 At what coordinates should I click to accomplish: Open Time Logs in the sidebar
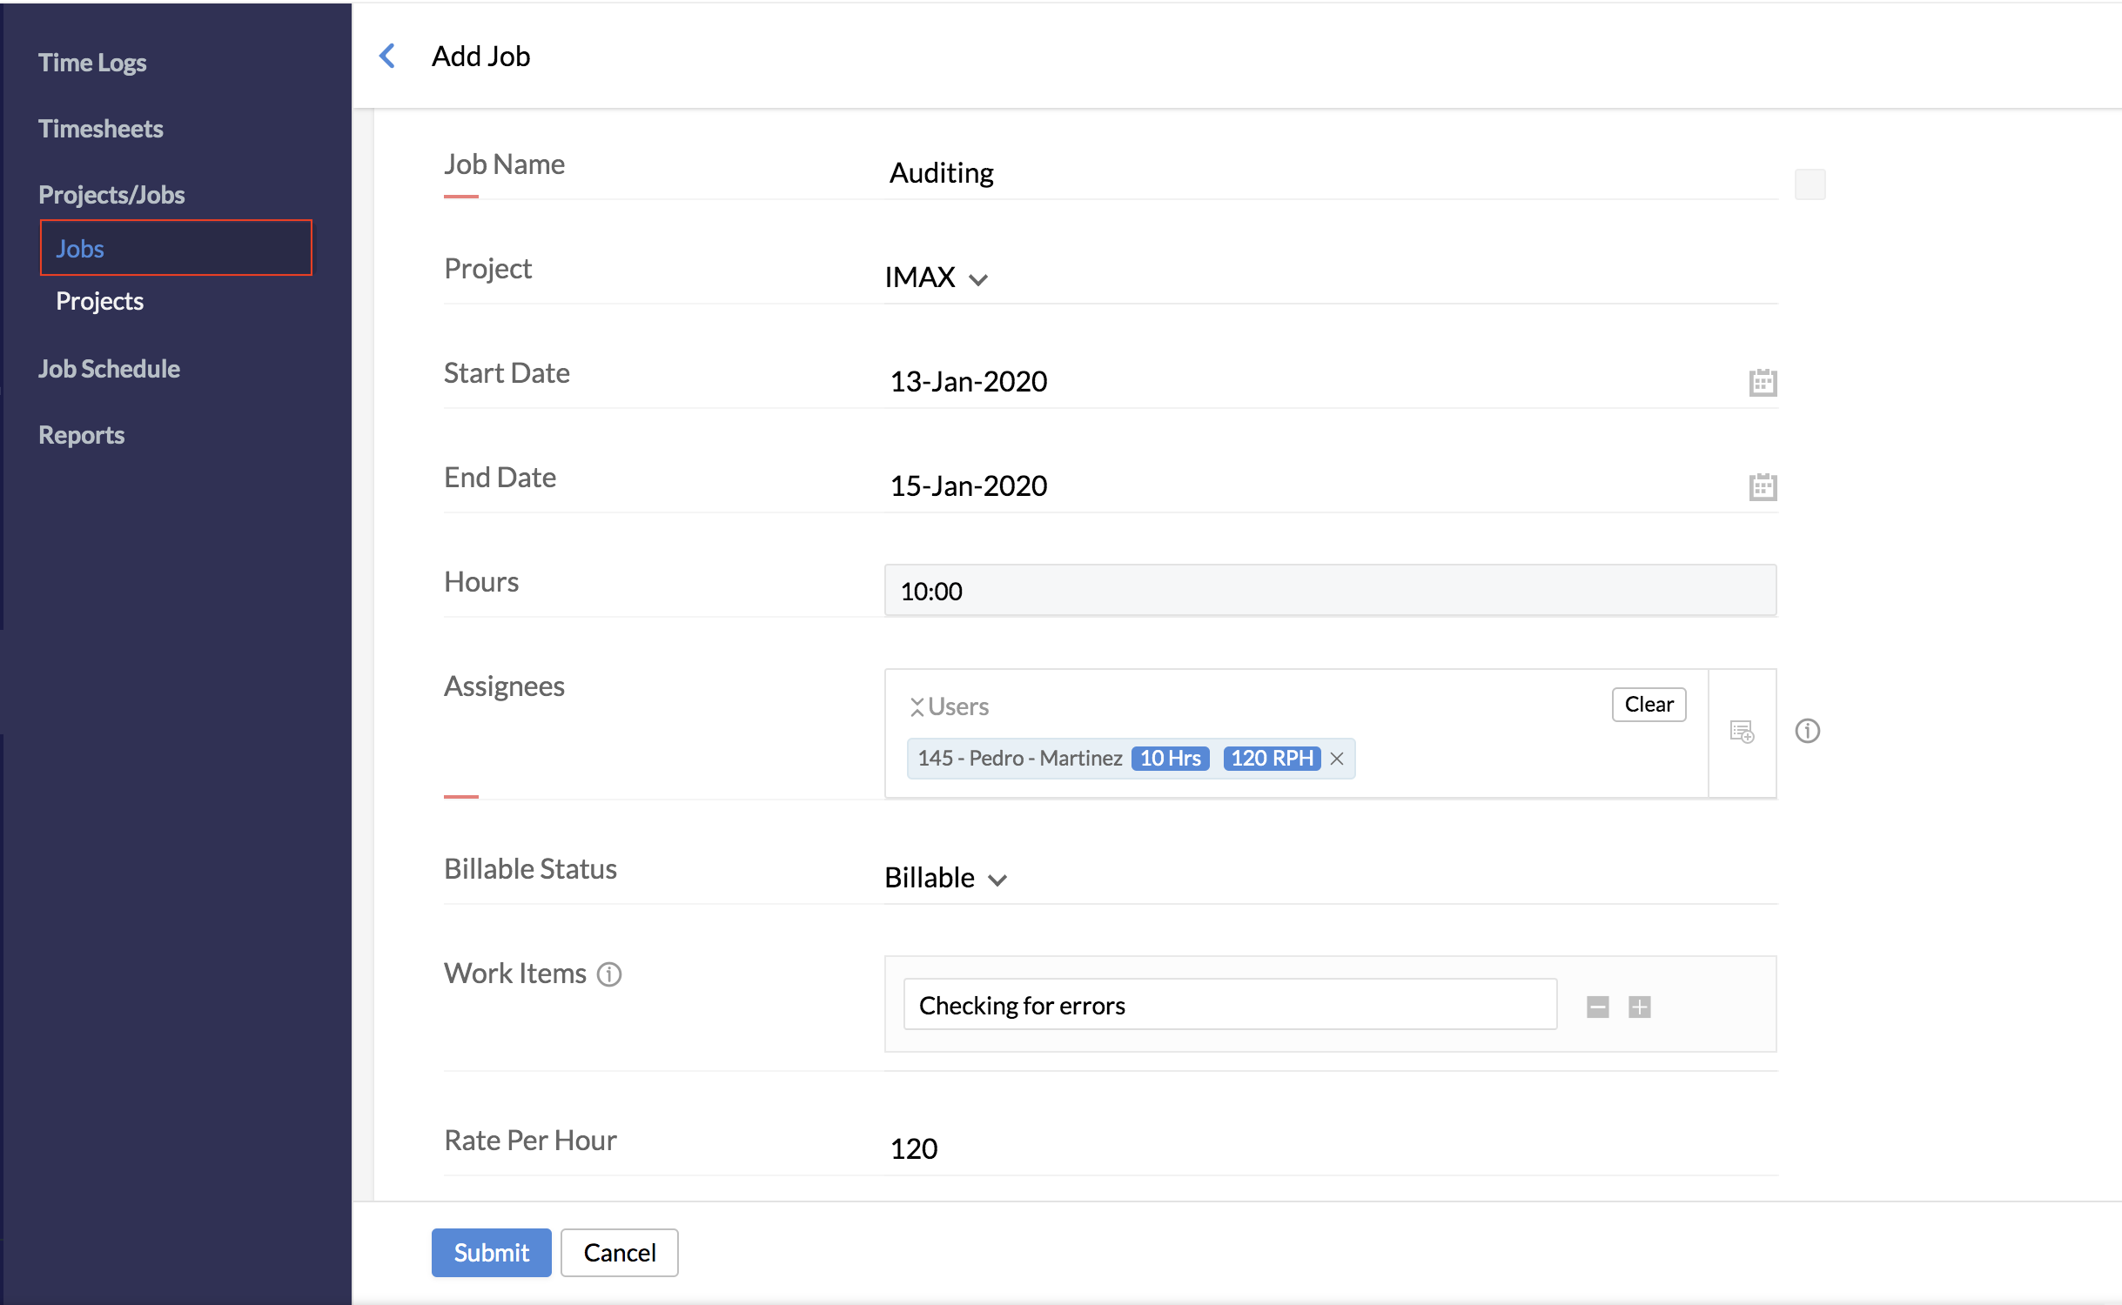point(92,63)
